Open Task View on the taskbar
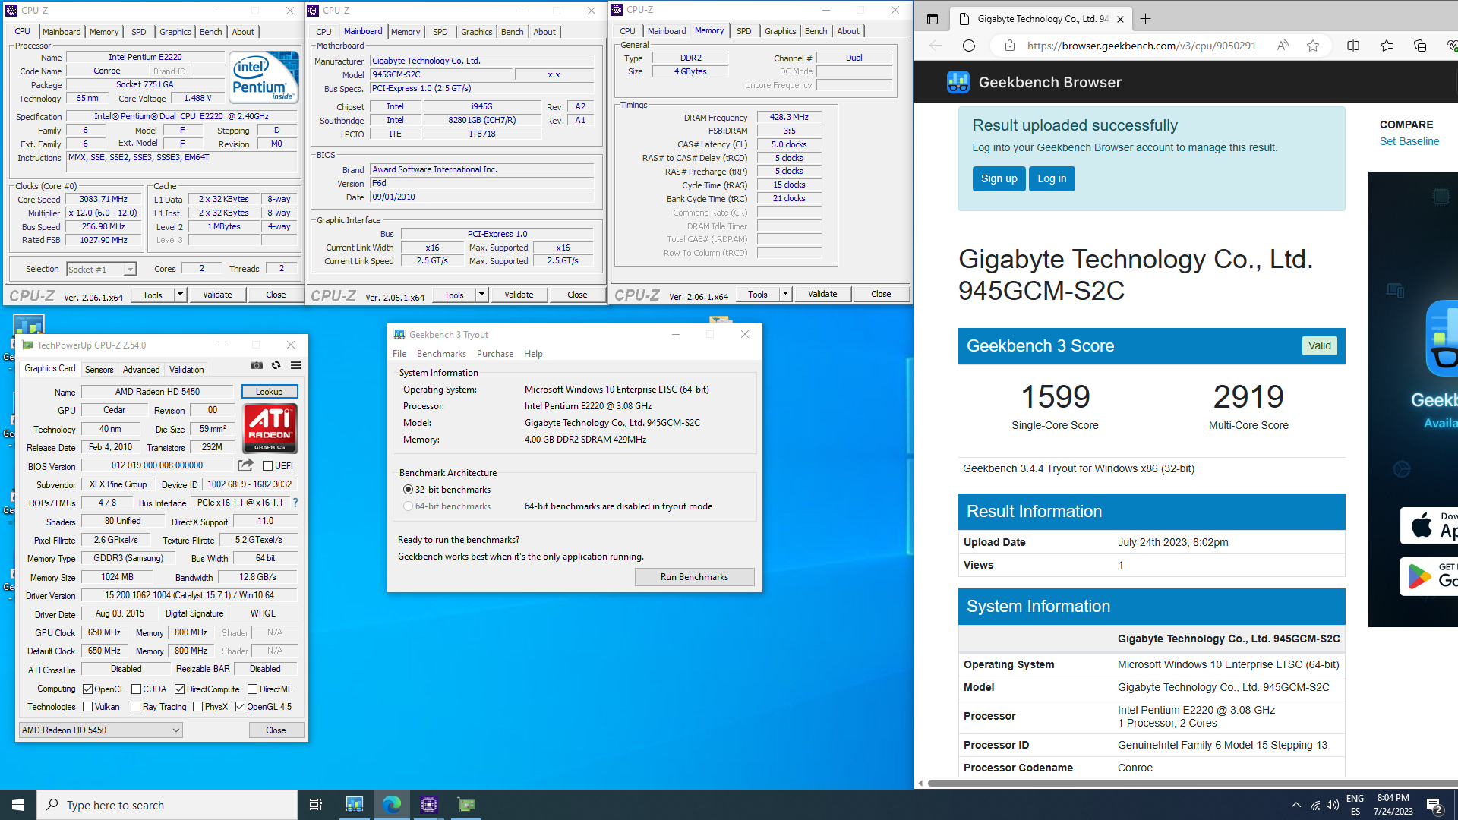The width and height of the screenshot is (1458, 820). point(316,805)
